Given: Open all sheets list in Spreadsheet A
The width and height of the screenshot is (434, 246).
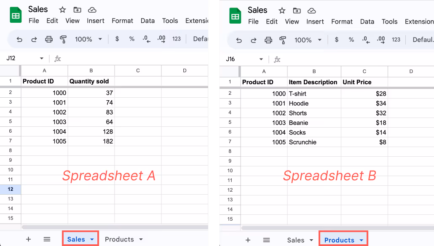Looking at the screenshot, I should point(47,239).
